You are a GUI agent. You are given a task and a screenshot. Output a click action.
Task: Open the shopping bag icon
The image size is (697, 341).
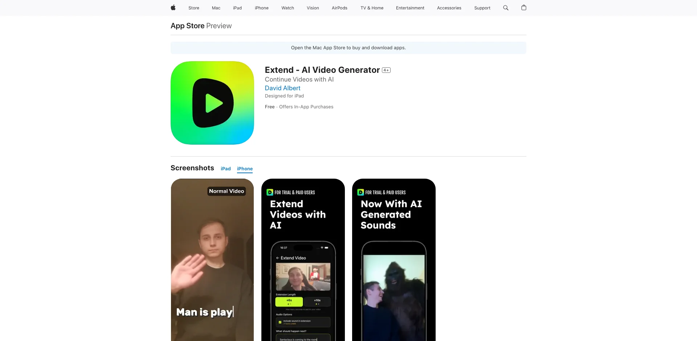point(523,8)
